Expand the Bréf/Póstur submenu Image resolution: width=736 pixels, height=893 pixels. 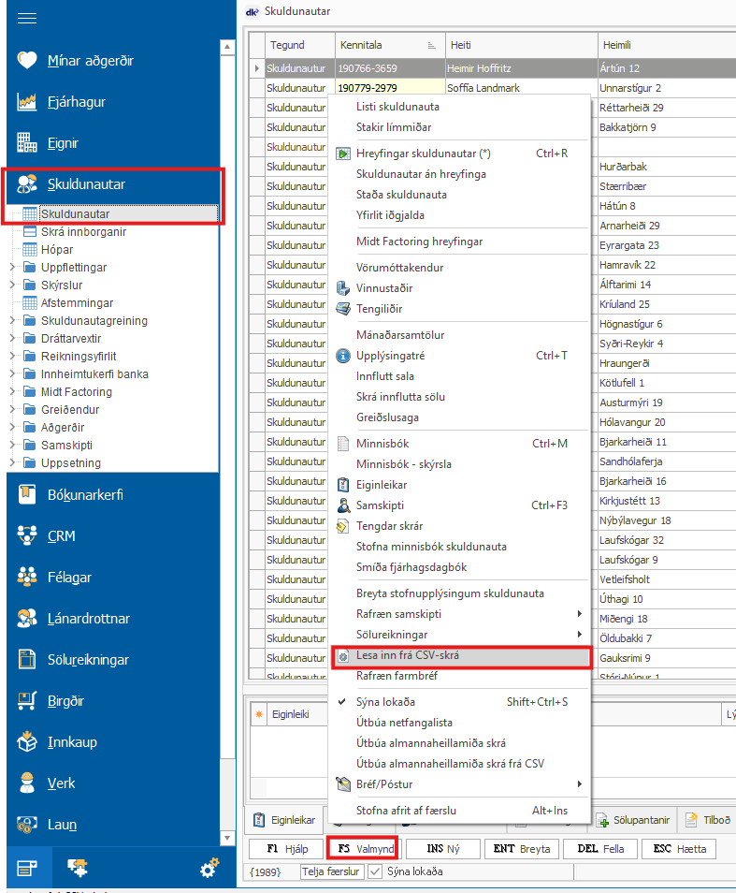[580, 783]
